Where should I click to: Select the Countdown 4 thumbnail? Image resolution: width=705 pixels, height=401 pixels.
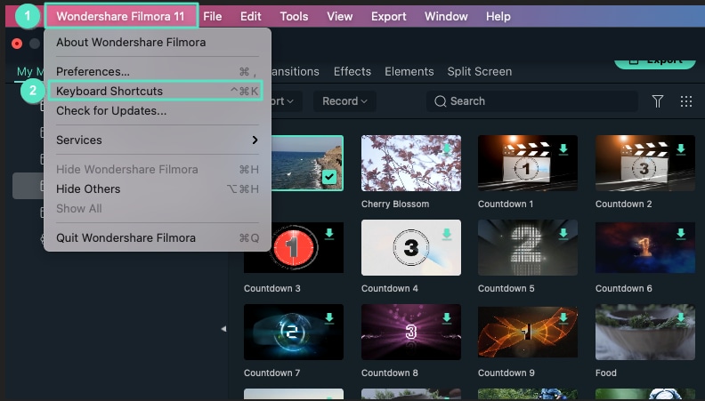click(411, 247)
